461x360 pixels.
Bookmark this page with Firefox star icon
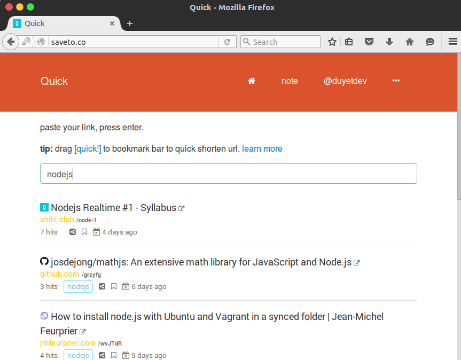click(x=332, y=42)
